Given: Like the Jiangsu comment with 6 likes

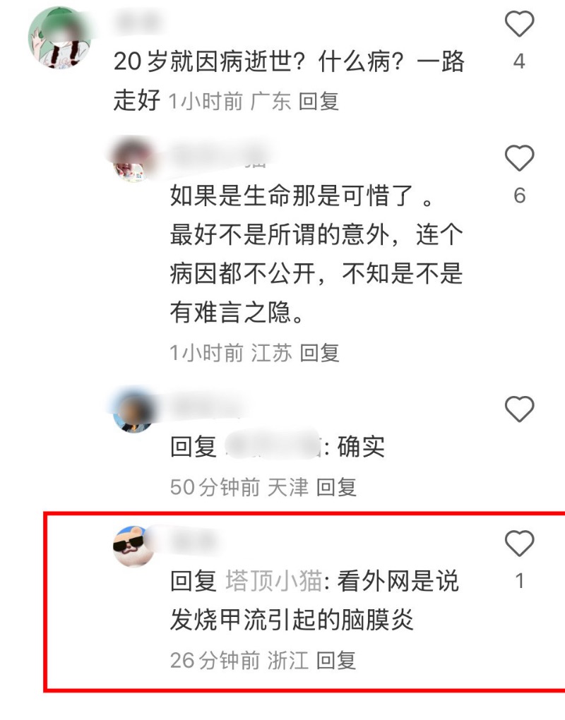Looking at the screenshot, I should coord(519,158).
